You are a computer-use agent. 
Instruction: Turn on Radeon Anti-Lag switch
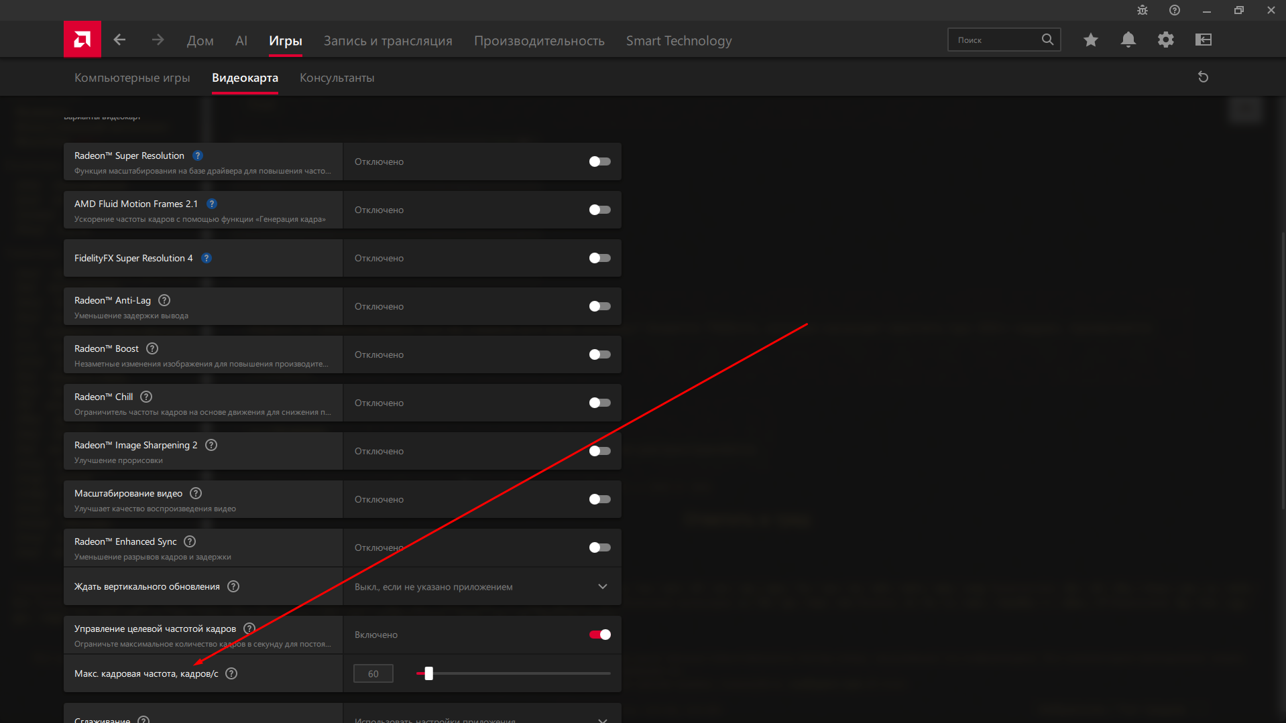[x=599, y=306]
